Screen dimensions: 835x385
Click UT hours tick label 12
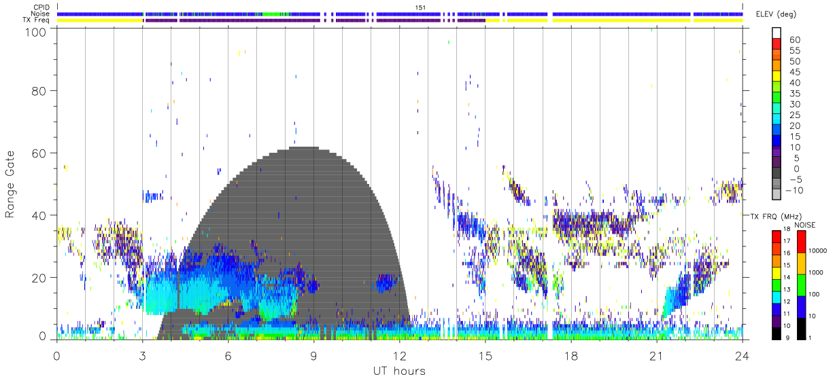399,356
